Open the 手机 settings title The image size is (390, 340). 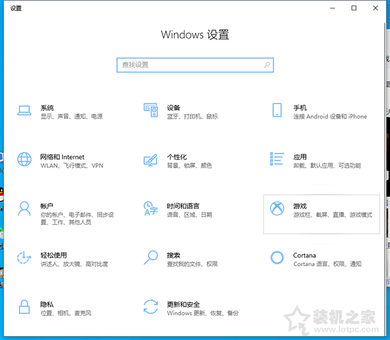(x=300, y=108)
